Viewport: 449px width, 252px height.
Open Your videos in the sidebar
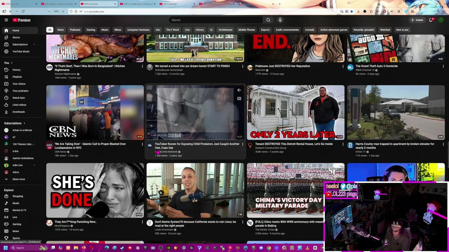(20, 84)
